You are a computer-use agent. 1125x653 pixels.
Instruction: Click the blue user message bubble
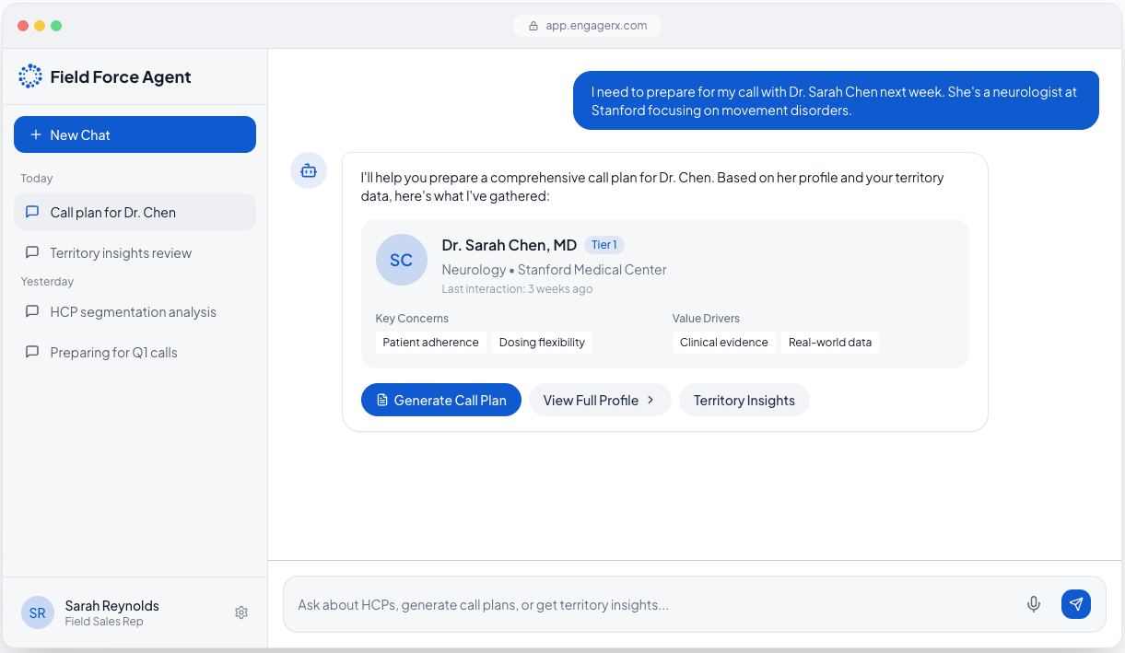click(x=836, y=100)
